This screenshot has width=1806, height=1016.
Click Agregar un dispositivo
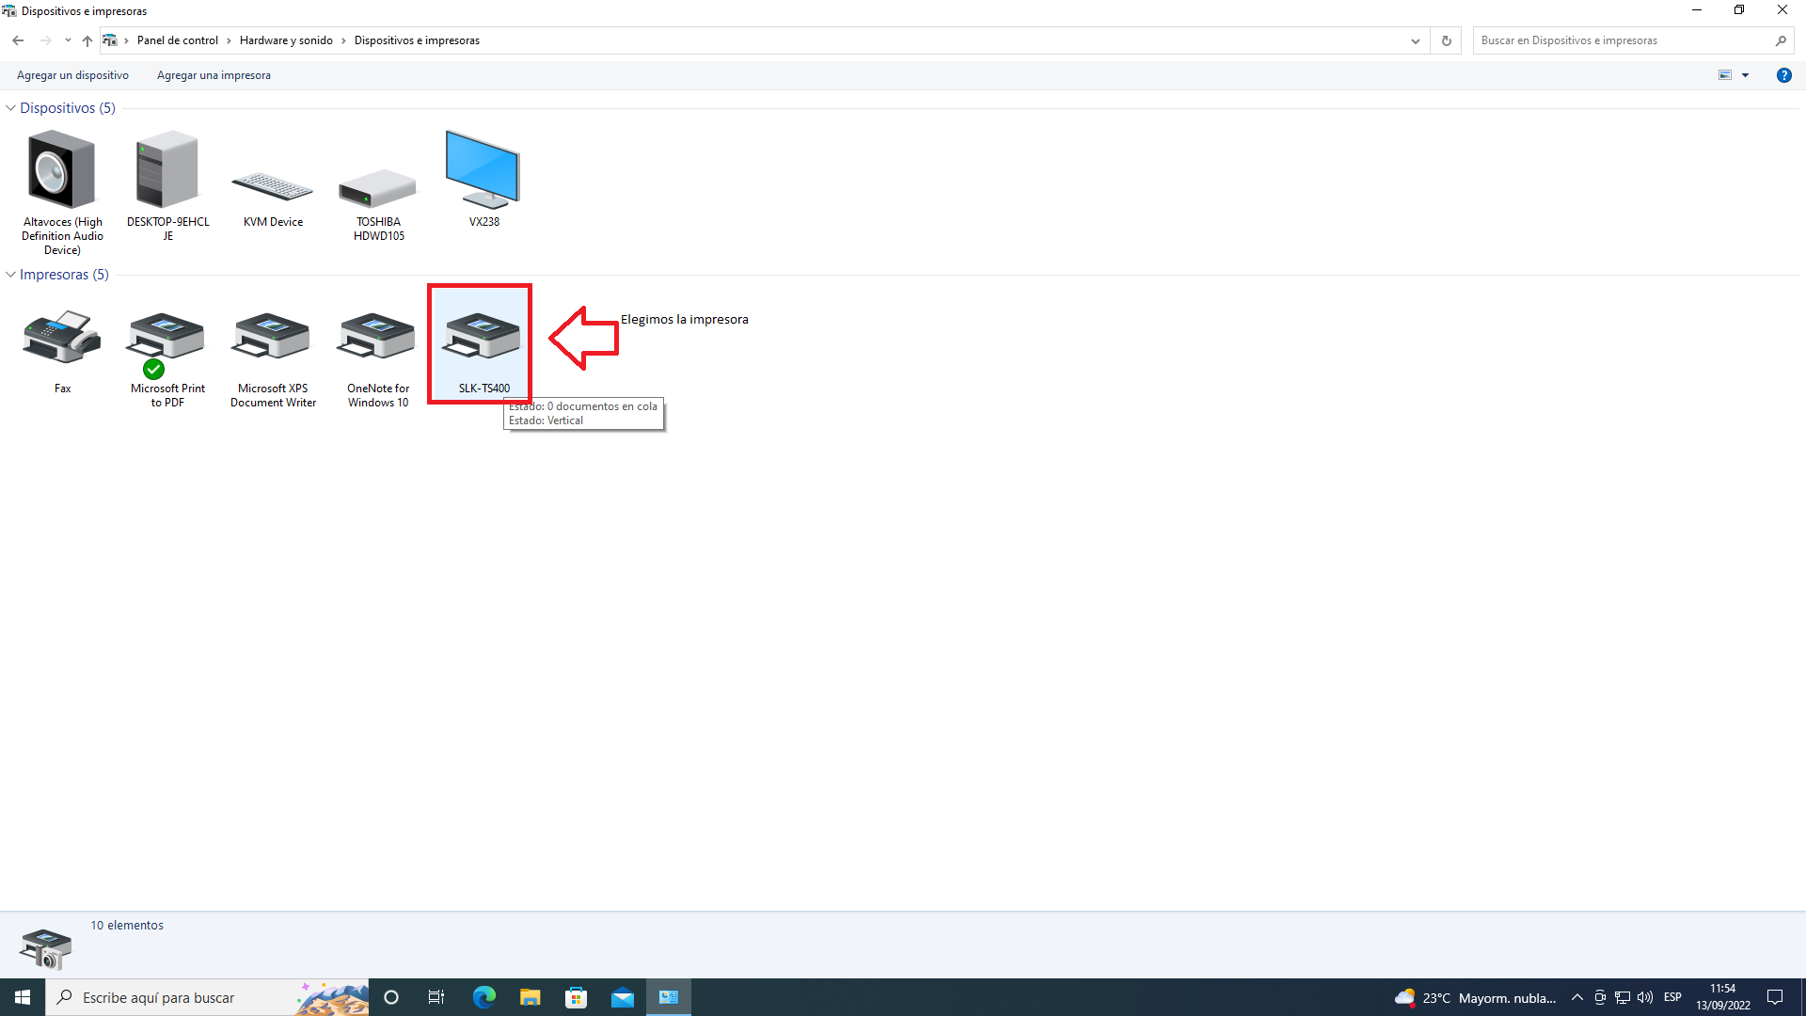click(72, 75)
